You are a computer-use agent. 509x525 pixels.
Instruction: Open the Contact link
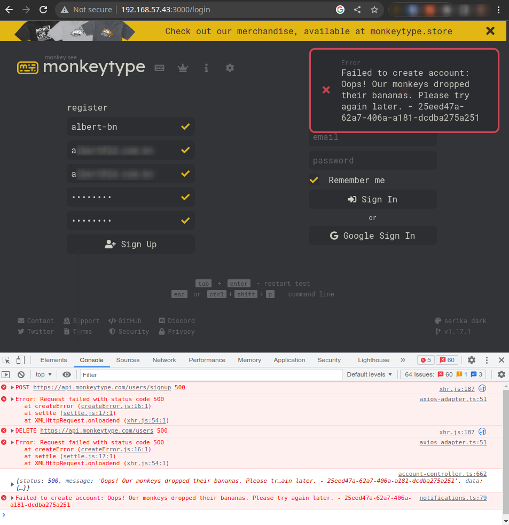36,321
